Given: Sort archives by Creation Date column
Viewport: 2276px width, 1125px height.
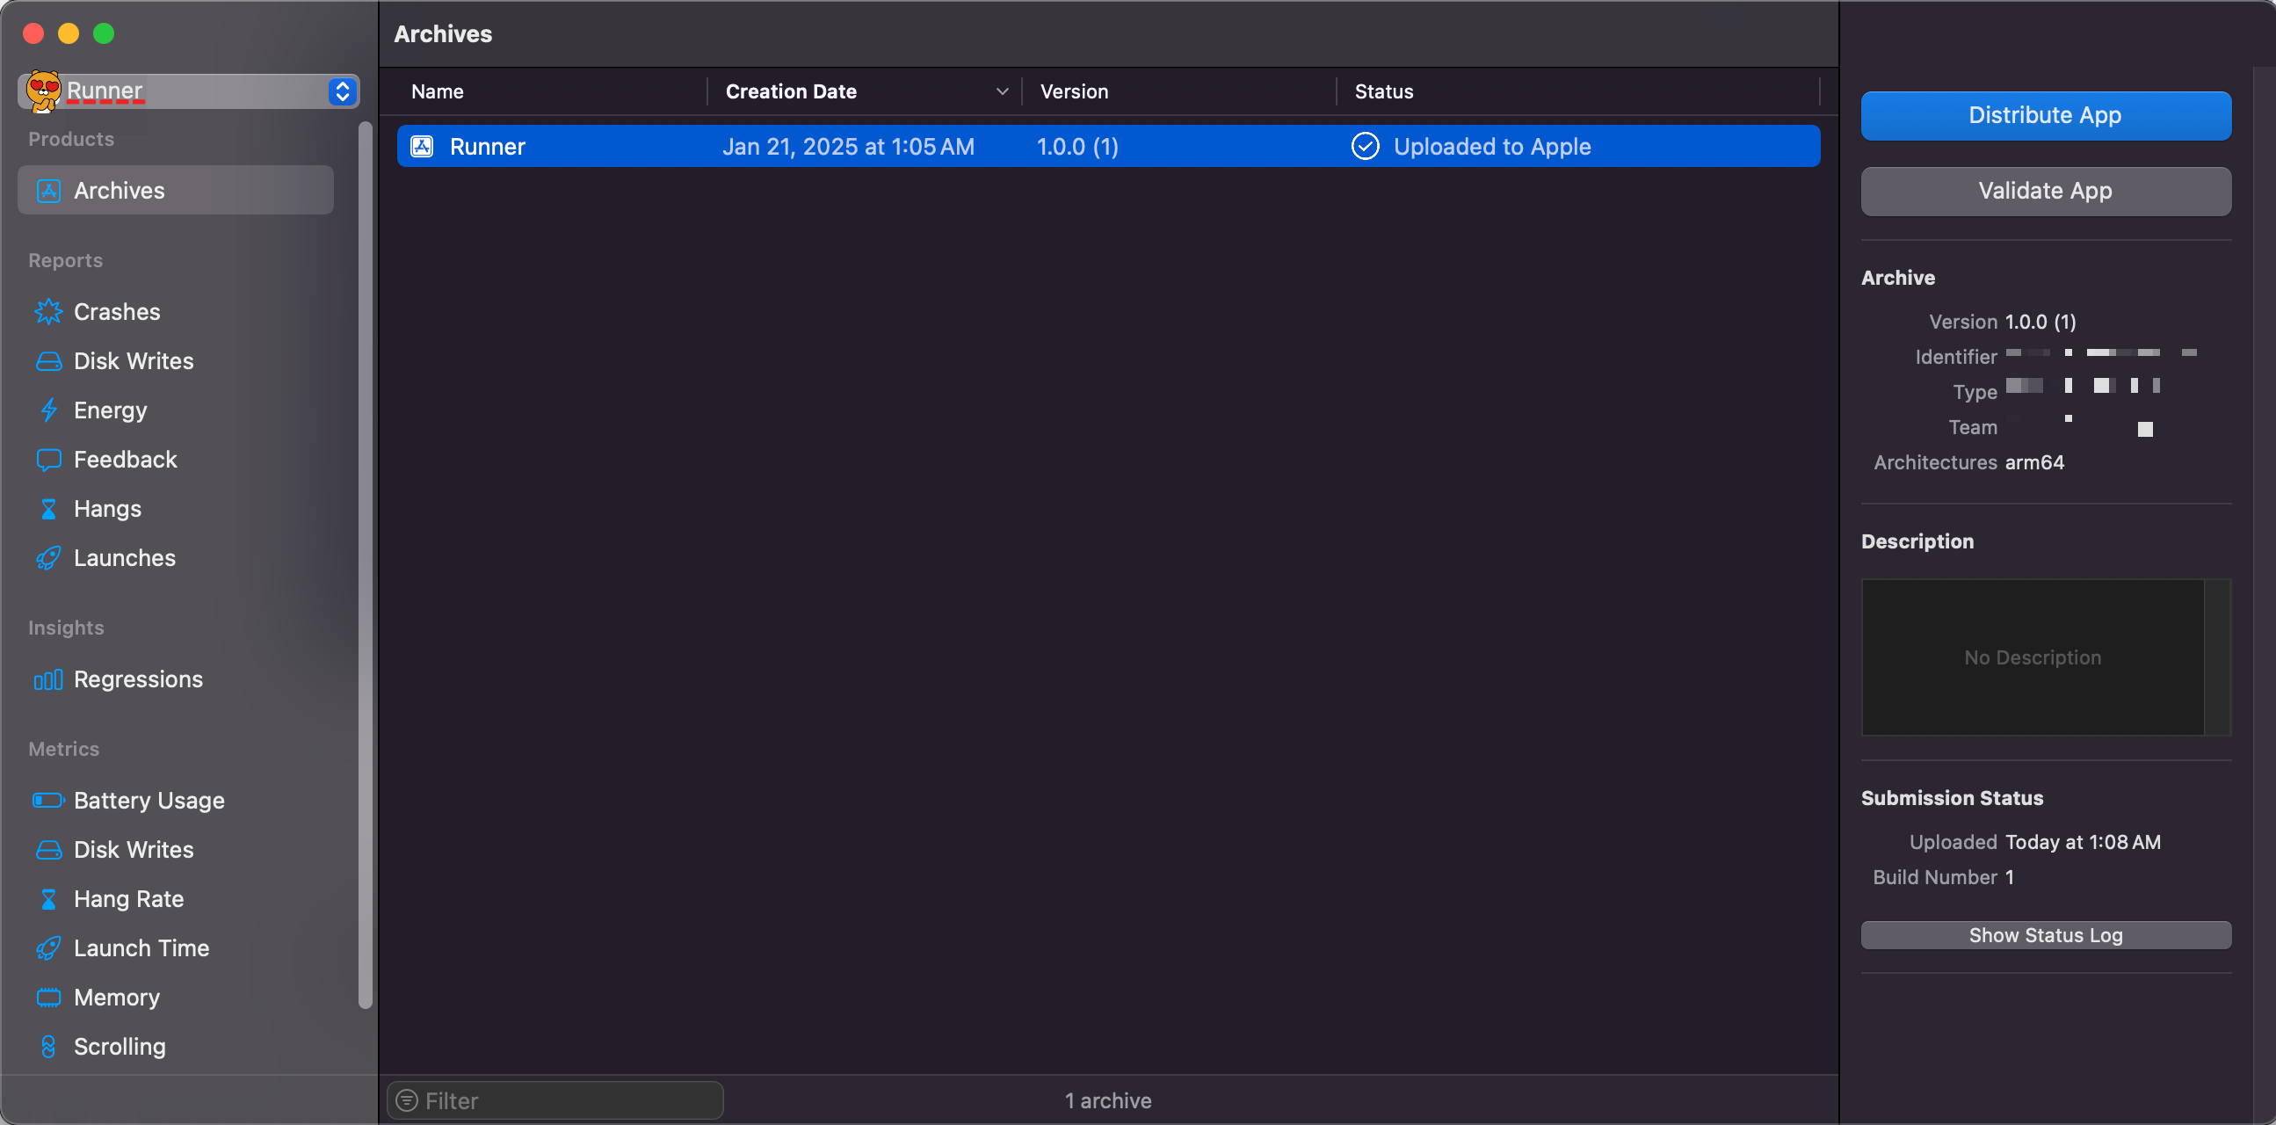Looking at the screenshot, I should [x=866, y=91].
